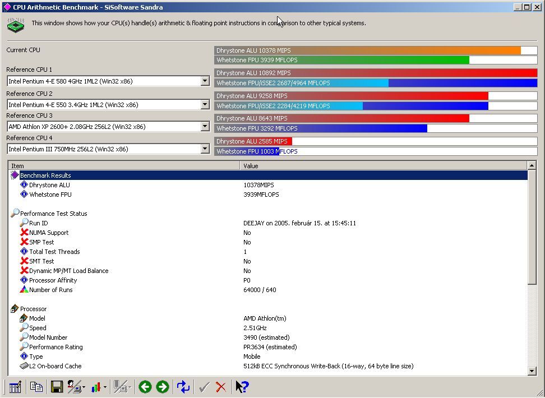Click the Dhrystone ALU 2585 MIPS bar
Viewport: 545px width, 398px height.
tap(376, 141)
